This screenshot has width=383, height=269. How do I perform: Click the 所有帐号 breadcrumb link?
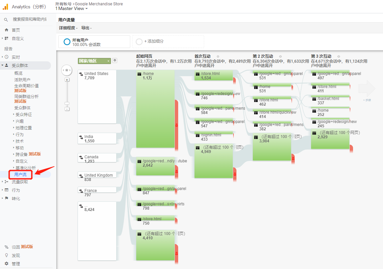pyautogui.click(x=64, y=4)
